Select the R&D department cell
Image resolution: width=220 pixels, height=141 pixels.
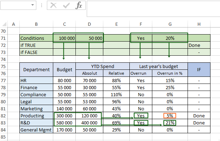point(36,123)
